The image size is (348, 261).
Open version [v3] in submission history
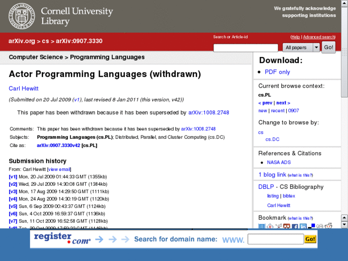click(x=13, y=192)
